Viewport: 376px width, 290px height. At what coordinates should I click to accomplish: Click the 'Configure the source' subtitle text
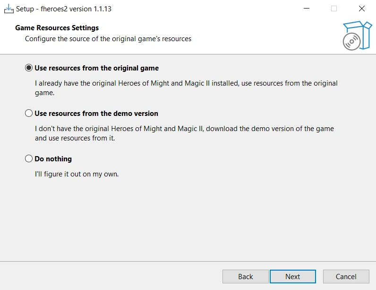(x=108, y=39)
